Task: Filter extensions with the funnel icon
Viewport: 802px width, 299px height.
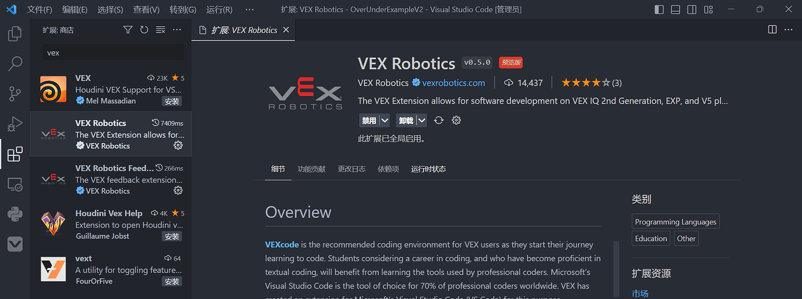Action: (128, 30)
